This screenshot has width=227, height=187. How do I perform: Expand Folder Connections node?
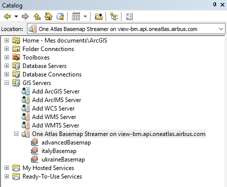(6, 49)
